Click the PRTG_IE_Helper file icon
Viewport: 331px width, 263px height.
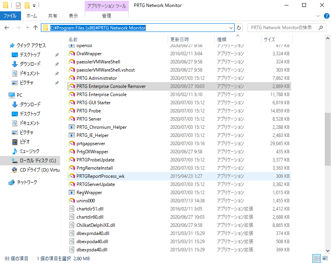click(x=72, y=135)
